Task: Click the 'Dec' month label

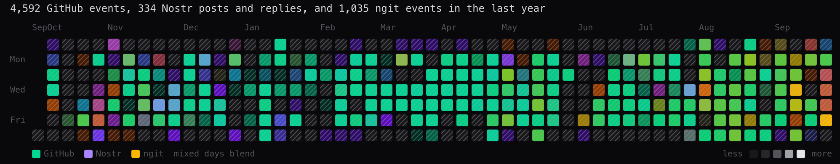Action: point(191,28)
